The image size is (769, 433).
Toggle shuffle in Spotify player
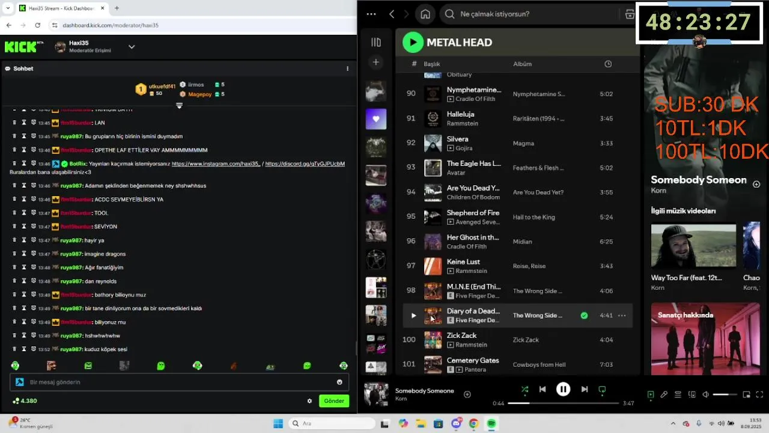pyautogui.click(x=524, y=389)
